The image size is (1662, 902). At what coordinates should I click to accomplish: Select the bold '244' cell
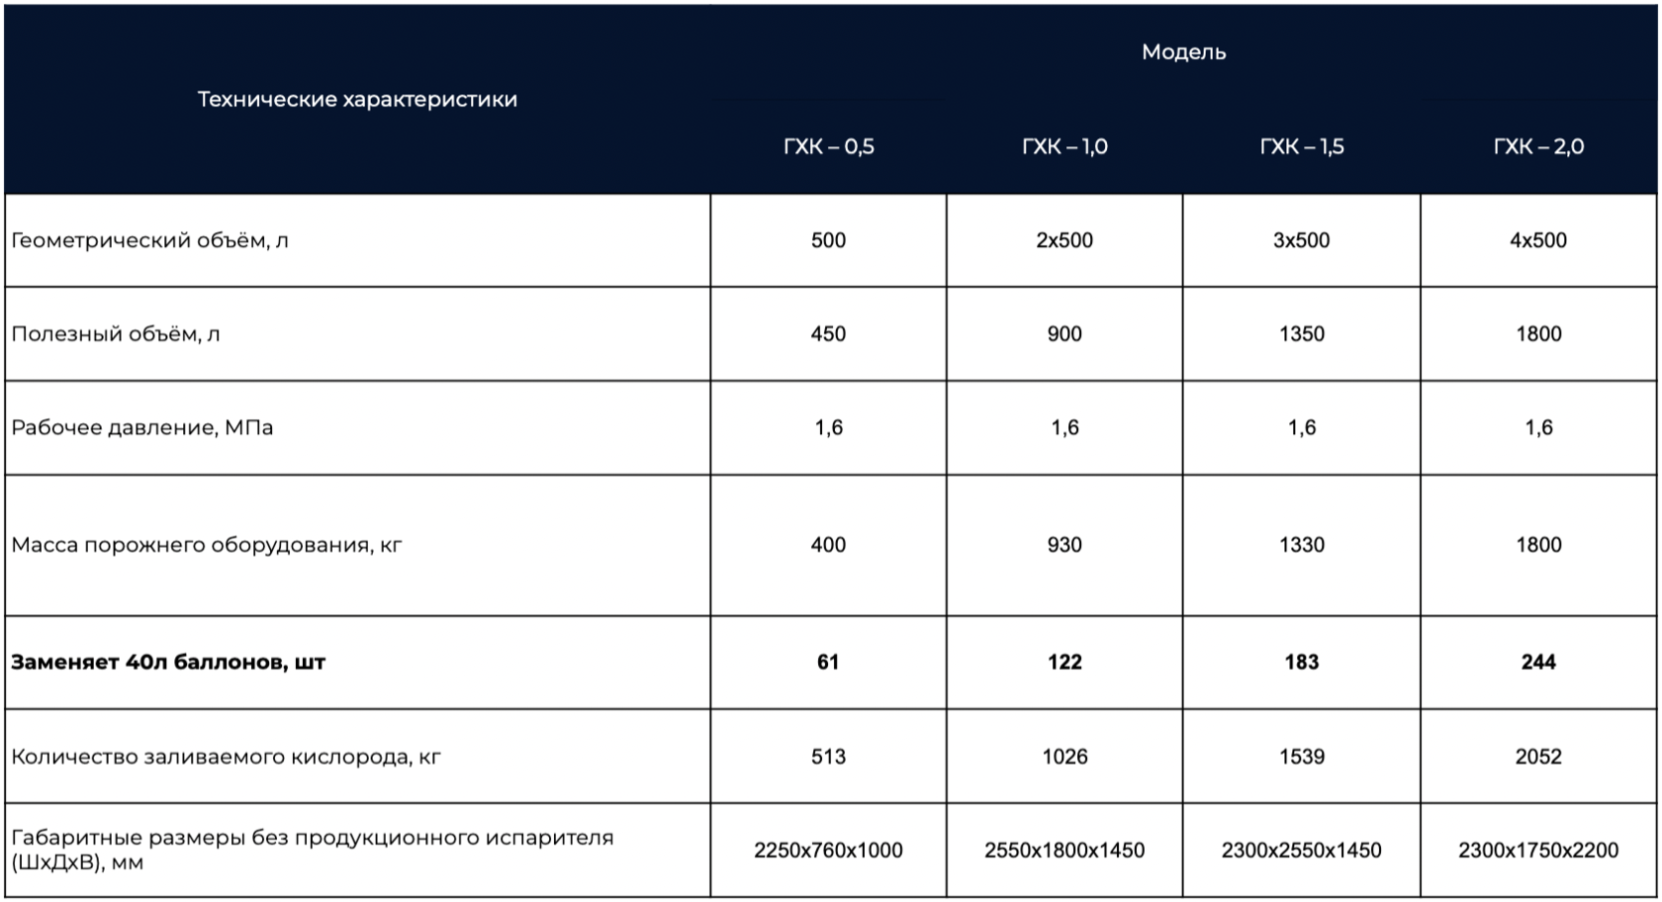coord(1538,663)
